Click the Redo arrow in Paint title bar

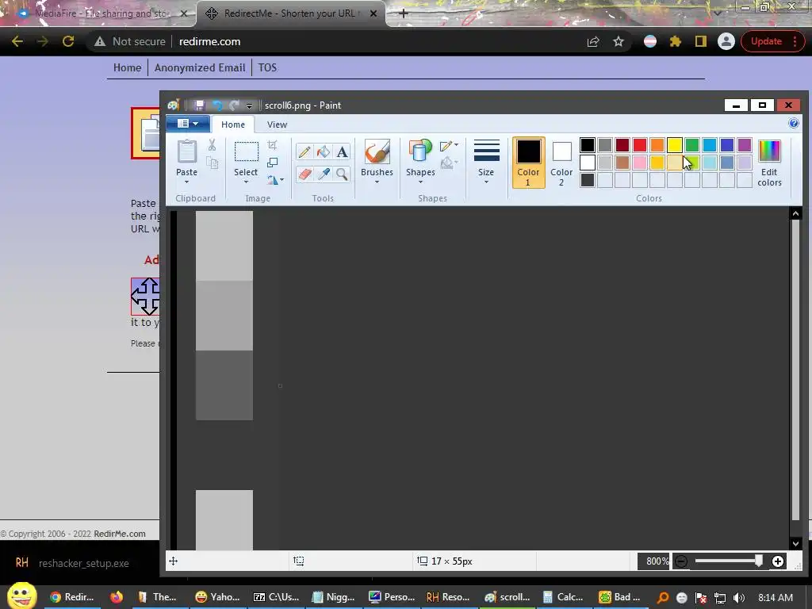coord(234,105)
